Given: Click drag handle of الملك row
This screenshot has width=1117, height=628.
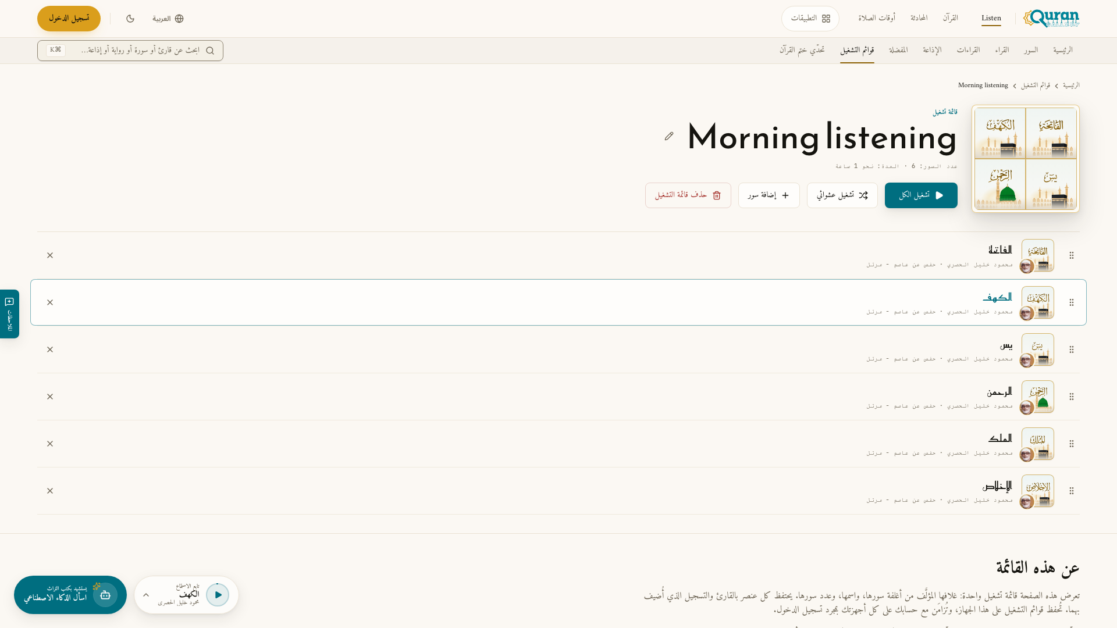Looking at the screenshot, I should click(1072, 444).
